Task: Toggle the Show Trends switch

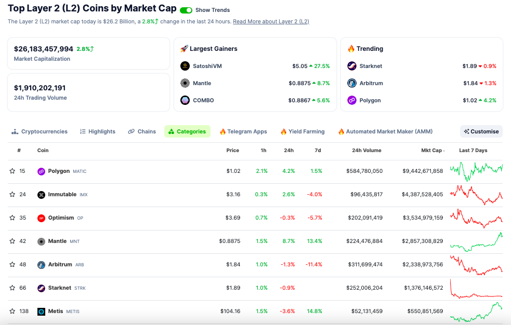Action: pos(186,10)
